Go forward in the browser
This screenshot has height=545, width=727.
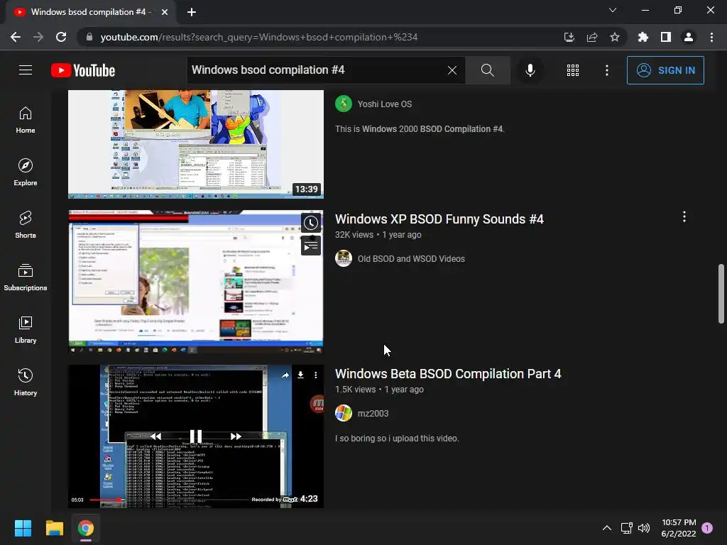pos(38,37)
